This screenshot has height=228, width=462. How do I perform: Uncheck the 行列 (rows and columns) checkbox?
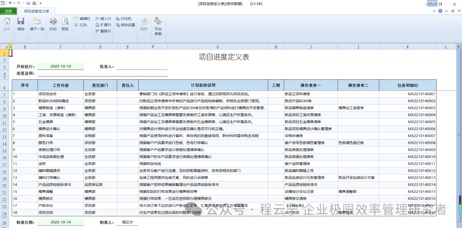[76, 25]
